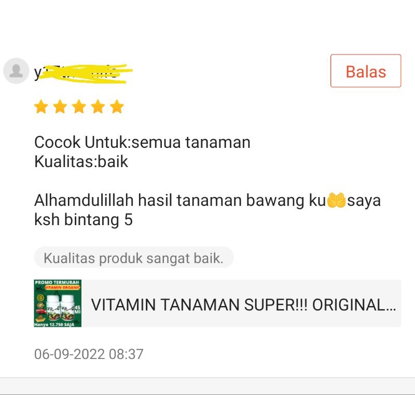Tap the review date 06-09-2022 08:37
The image size is (415, 415).
[x=89, y=354]
